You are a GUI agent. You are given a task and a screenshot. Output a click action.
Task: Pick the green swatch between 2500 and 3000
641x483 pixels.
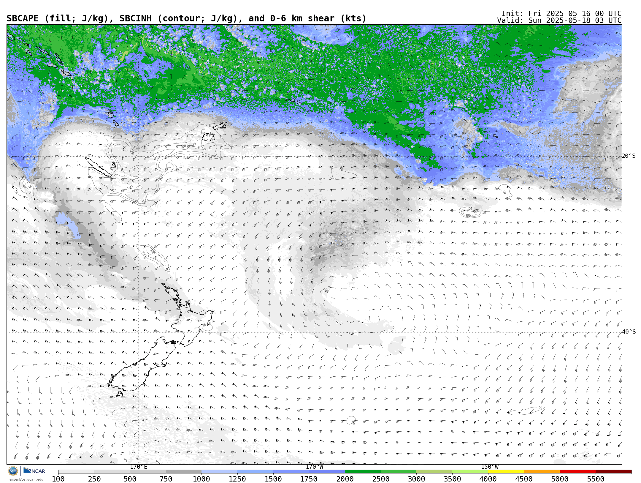tap(399, 472)
